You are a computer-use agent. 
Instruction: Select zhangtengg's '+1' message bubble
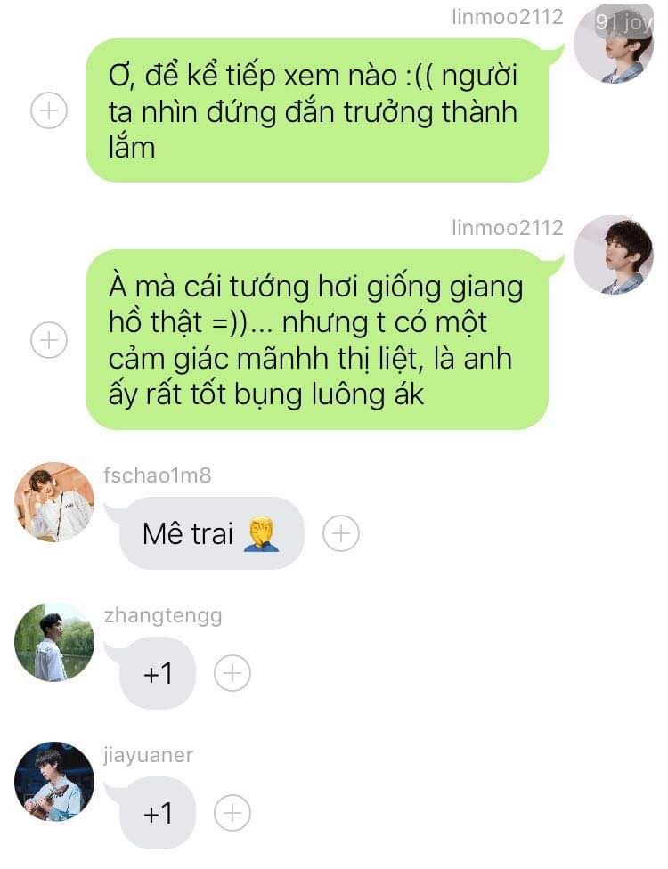tap(158, 673)
